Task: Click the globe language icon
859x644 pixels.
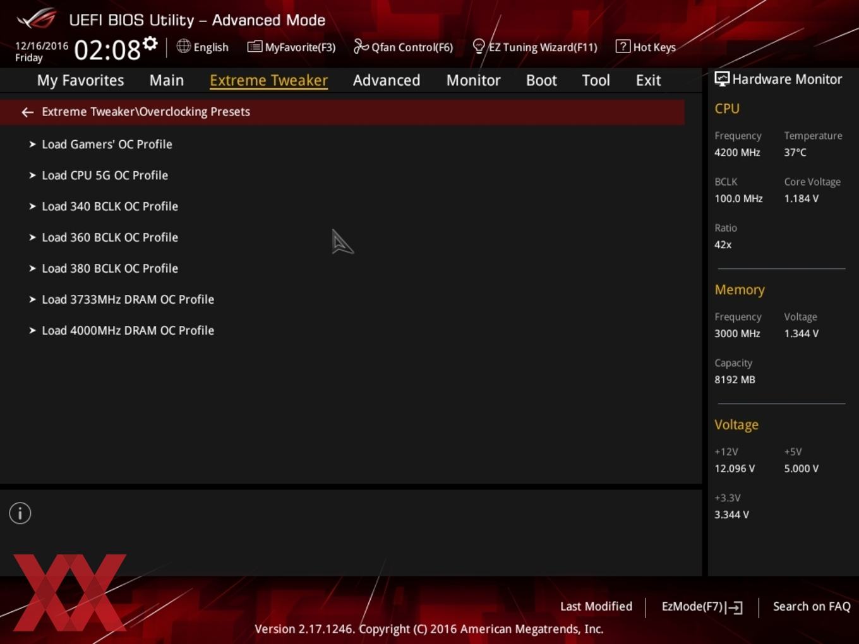Action: pos(183,46)
